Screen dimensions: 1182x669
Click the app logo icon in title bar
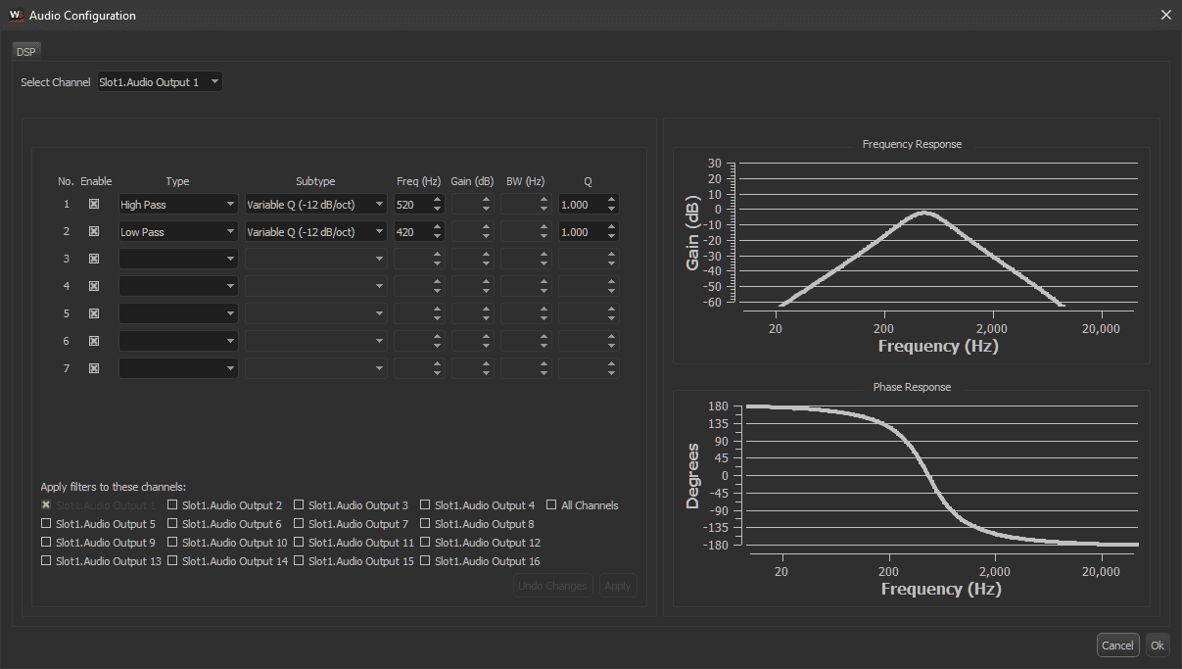15,15
